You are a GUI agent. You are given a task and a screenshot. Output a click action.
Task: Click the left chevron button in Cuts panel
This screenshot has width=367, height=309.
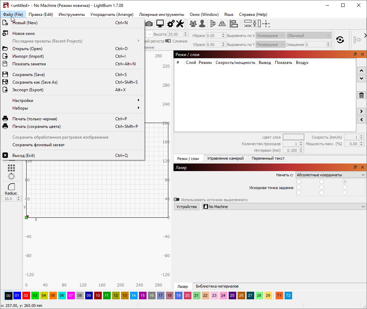pos(361,120)
